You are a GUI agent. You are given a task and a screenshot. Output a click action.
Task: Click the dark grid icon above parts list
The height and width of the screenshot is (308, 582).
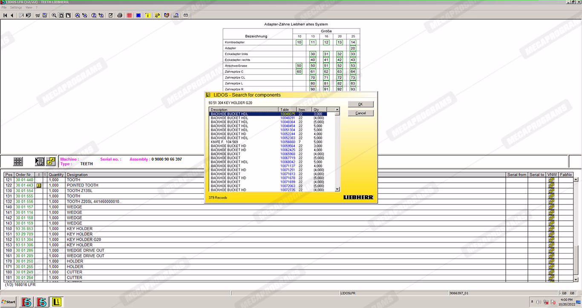point(18,161)
